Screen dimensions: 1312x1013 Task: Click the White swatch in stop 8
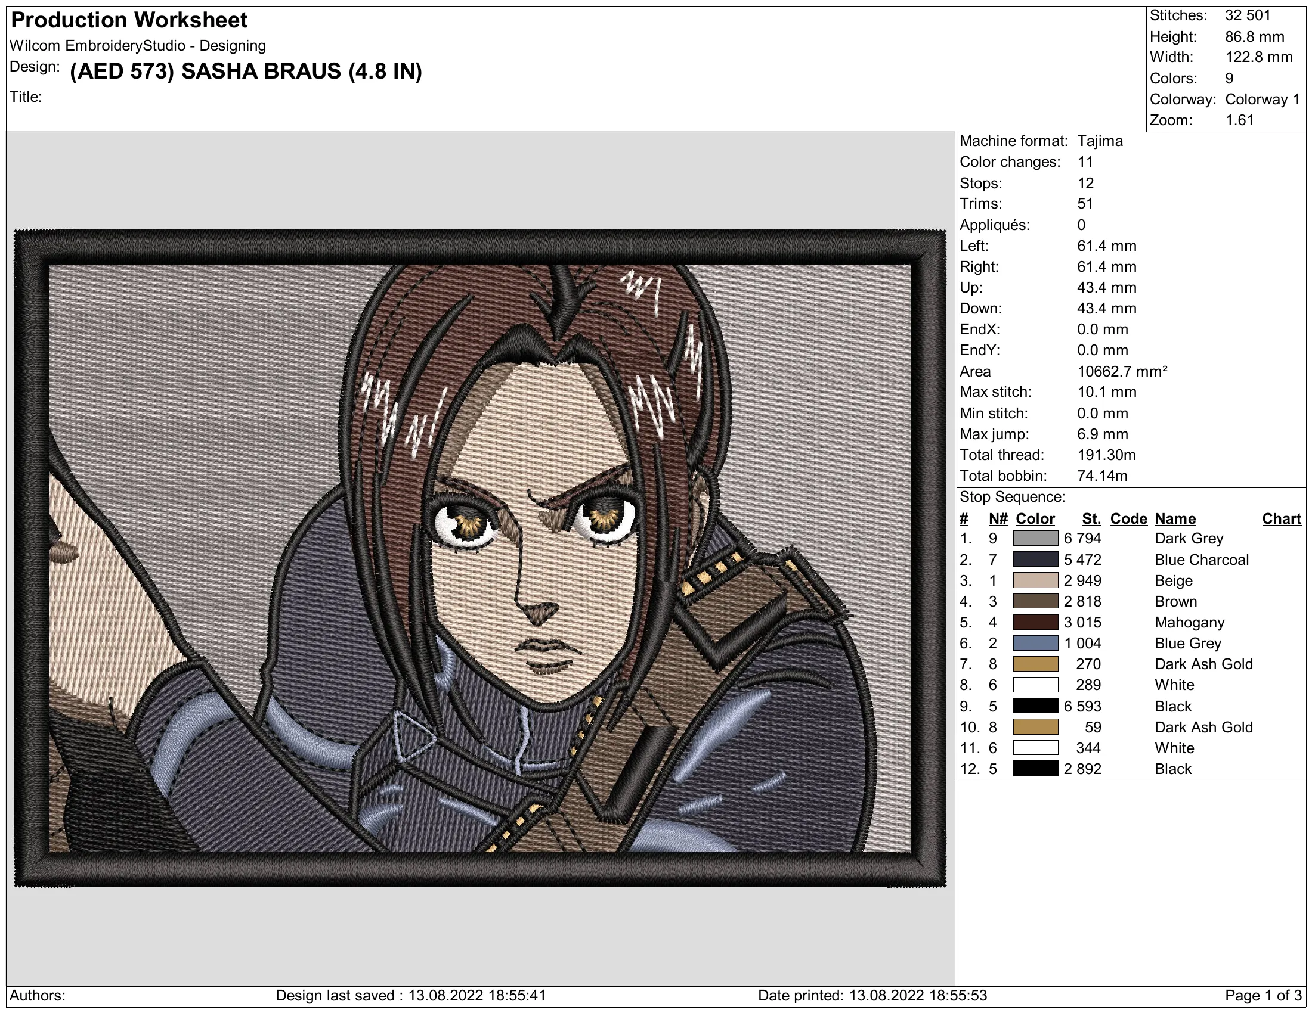click(1035, 685)
